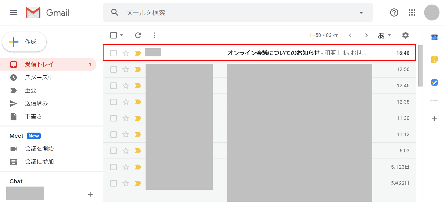This screenshot has width=444, height=202.
Task: Click the keyboard icon beside 会議に参加
Action: click(x=14, y=162)
